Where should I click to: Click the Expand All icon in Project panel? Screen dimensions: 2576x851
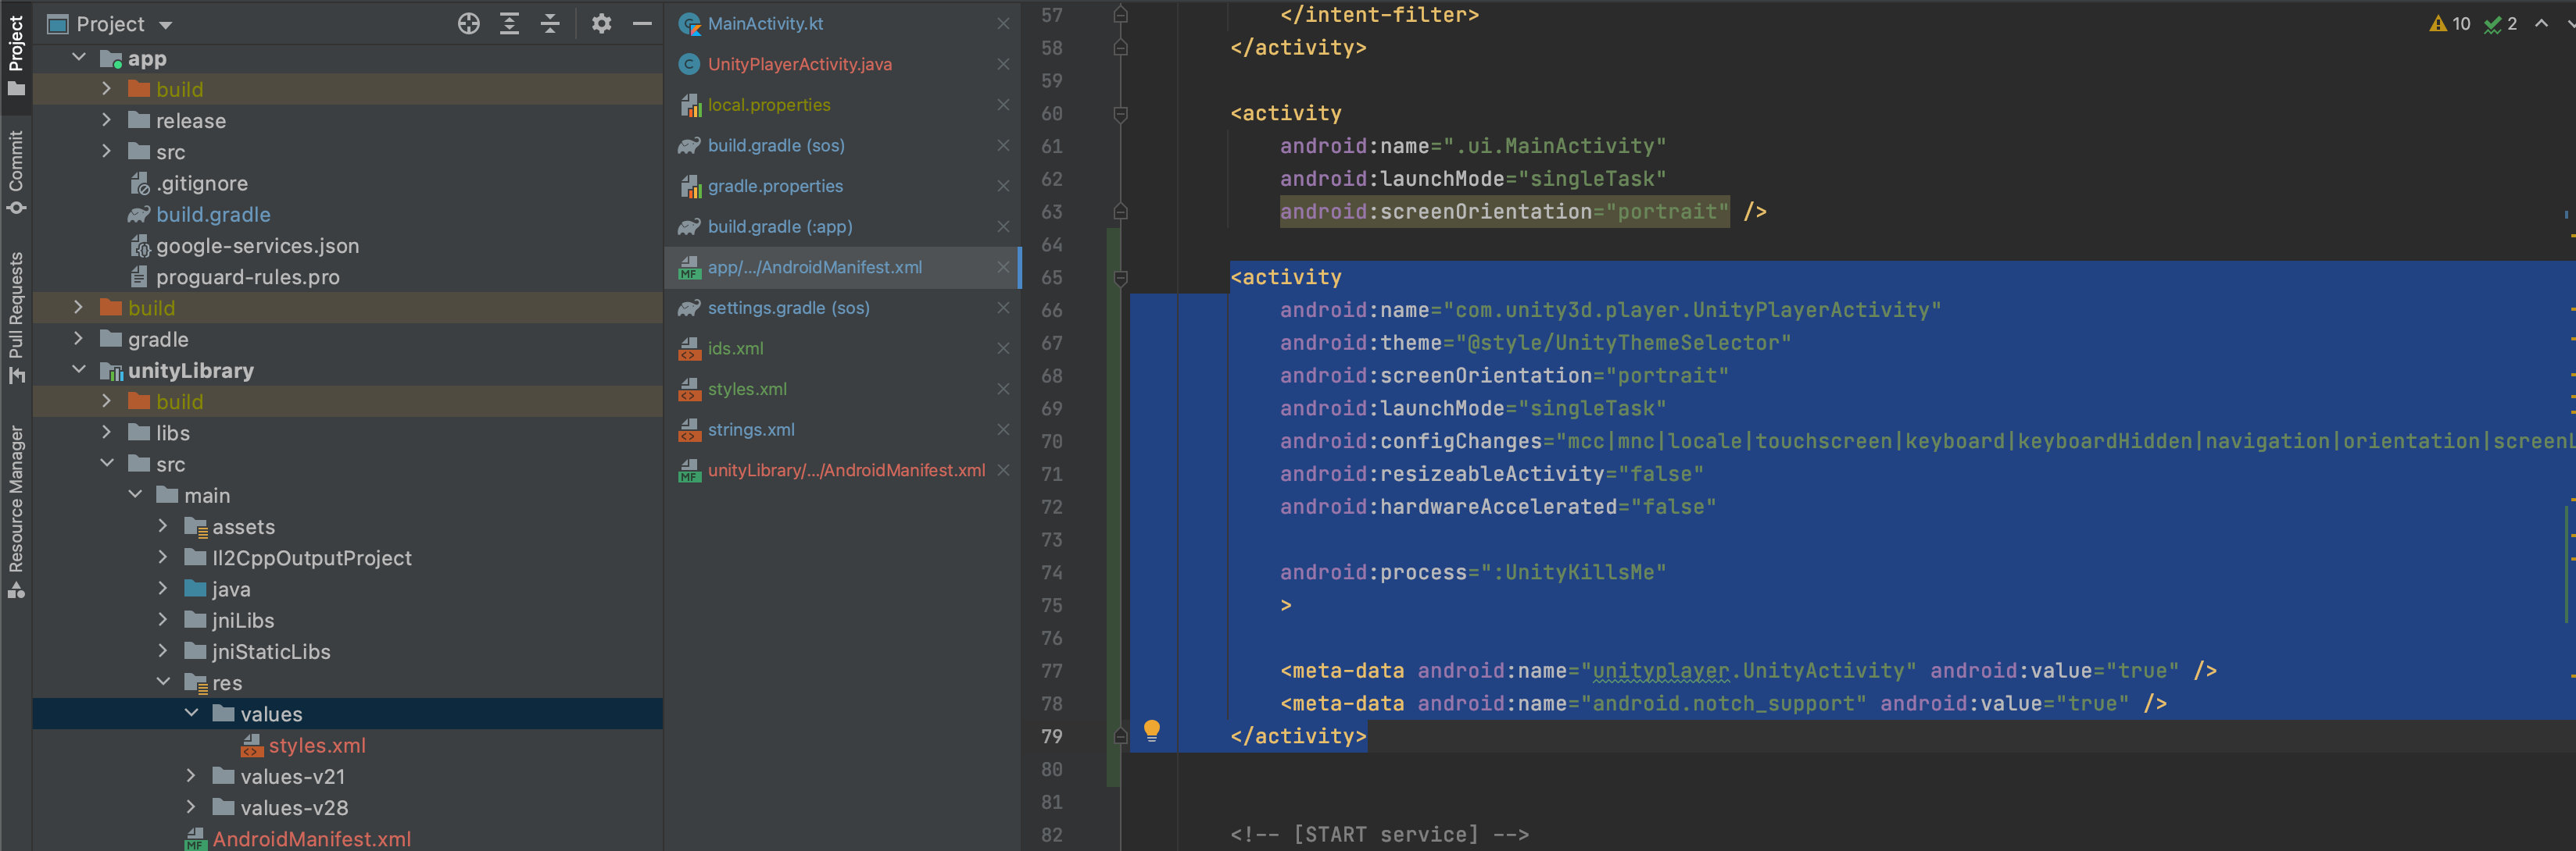(x=509, y=24)
